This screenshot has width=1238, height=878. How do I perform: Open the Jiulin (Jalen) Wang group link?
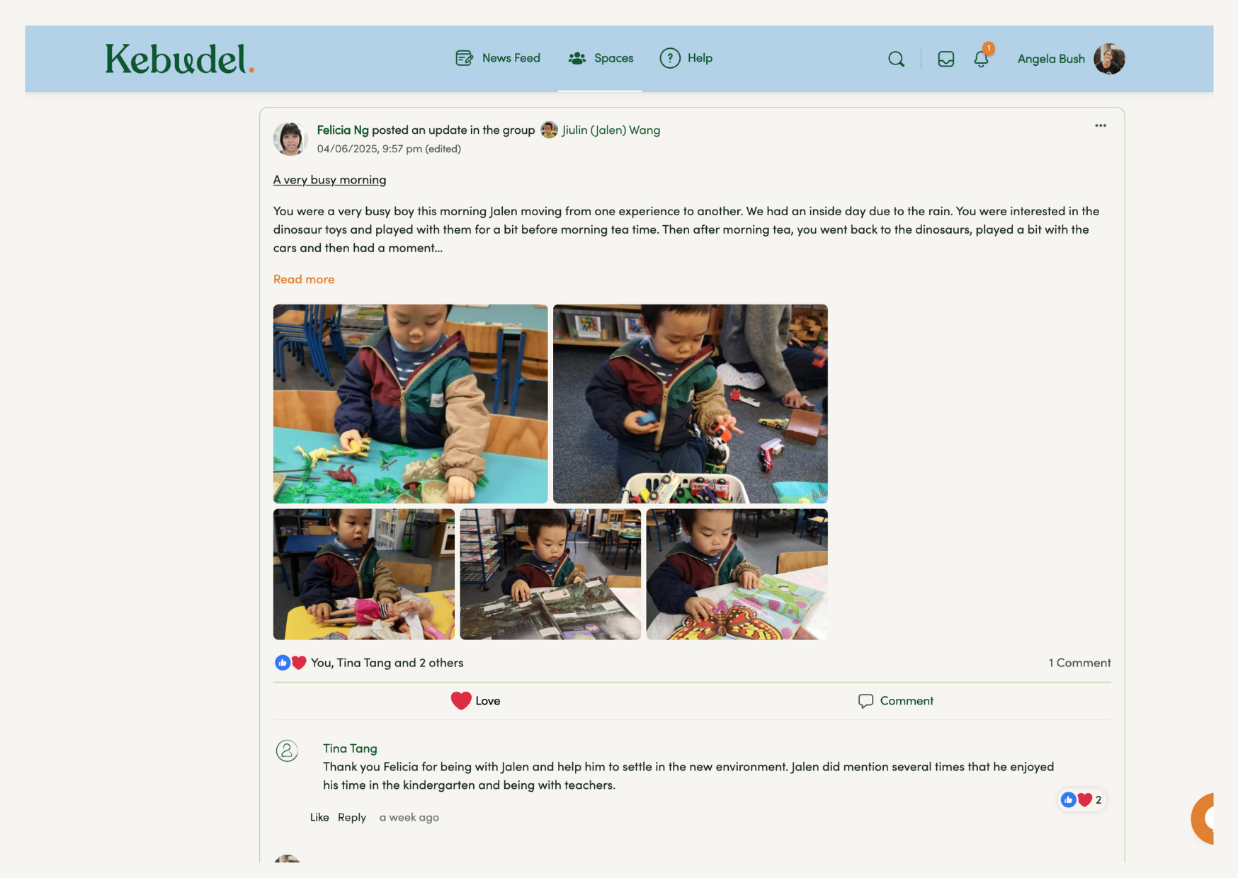611,130
